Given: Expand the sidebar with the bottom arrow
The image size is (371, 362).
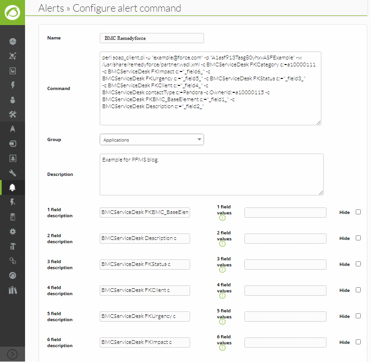Looking at the screenshot, I should coord(13,355).
